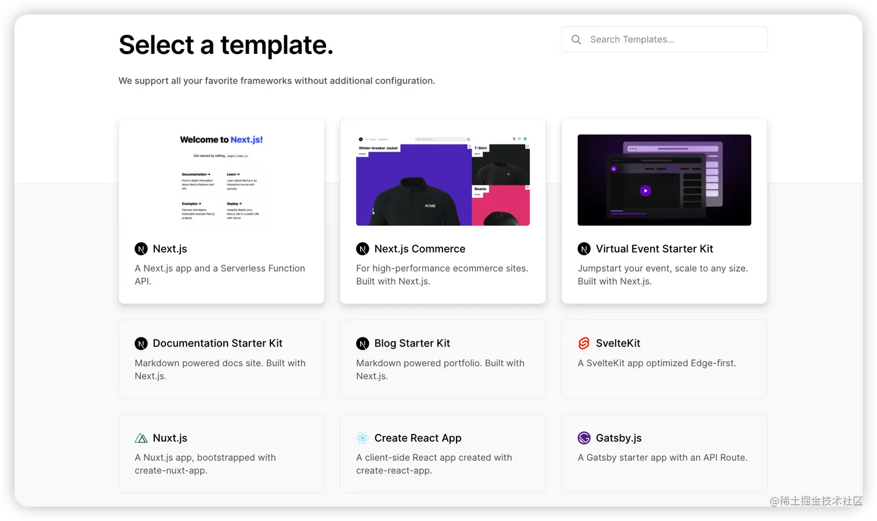The image size is (877, 521).
Task: Click the Next.js Commerce logo icon
Action: pos(363,249)
